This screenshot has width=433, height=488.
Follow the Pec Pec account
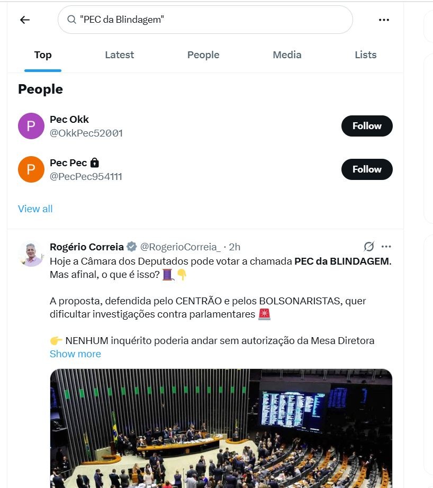(x=367, y=169)
